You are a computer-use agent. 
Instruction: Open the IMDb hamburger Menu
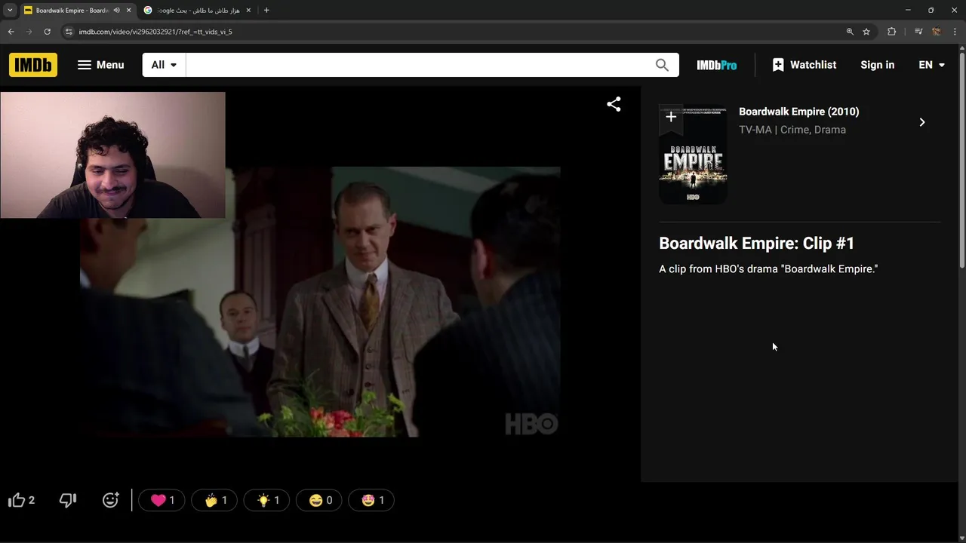point(100,65)
